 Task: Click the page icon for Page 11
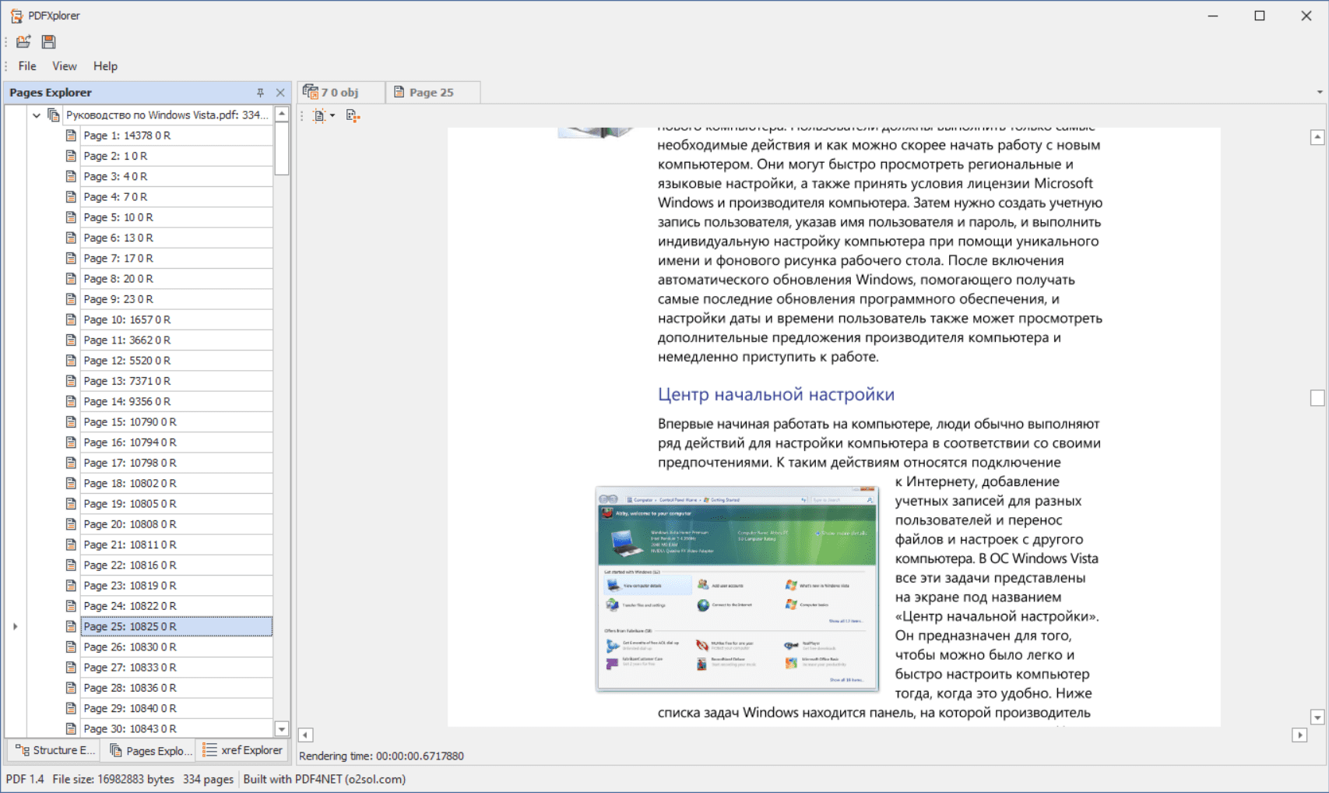point(71,340)
